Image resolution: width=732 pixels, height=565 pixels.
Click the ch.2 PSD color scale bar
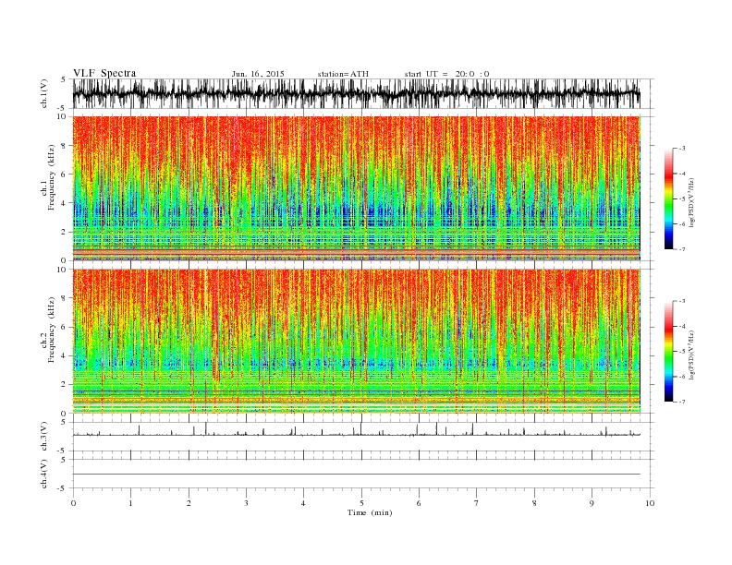(x=668, y=352)
